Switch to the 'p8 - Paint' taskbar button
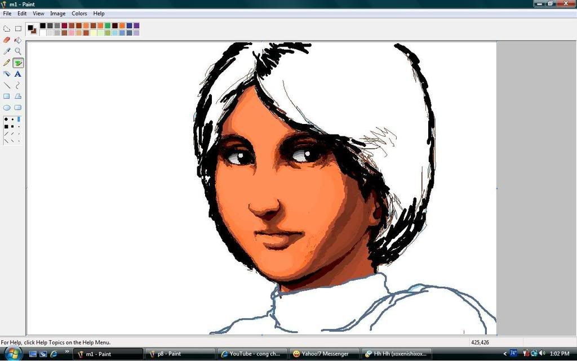 (180, 354)
